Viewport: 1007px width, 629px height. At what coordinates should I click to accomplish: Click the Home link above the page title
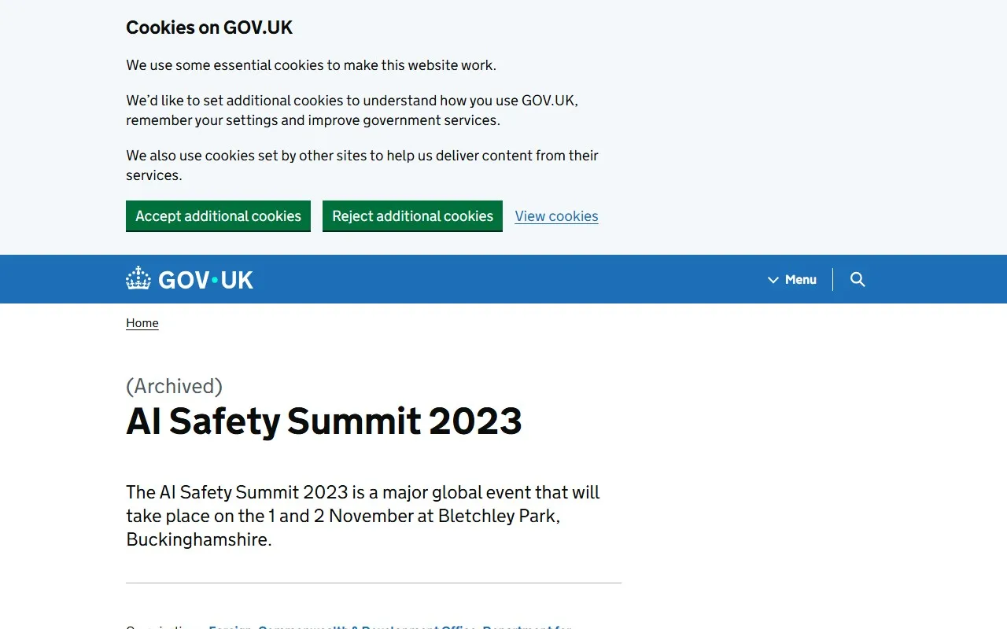(x=142, y=322)
